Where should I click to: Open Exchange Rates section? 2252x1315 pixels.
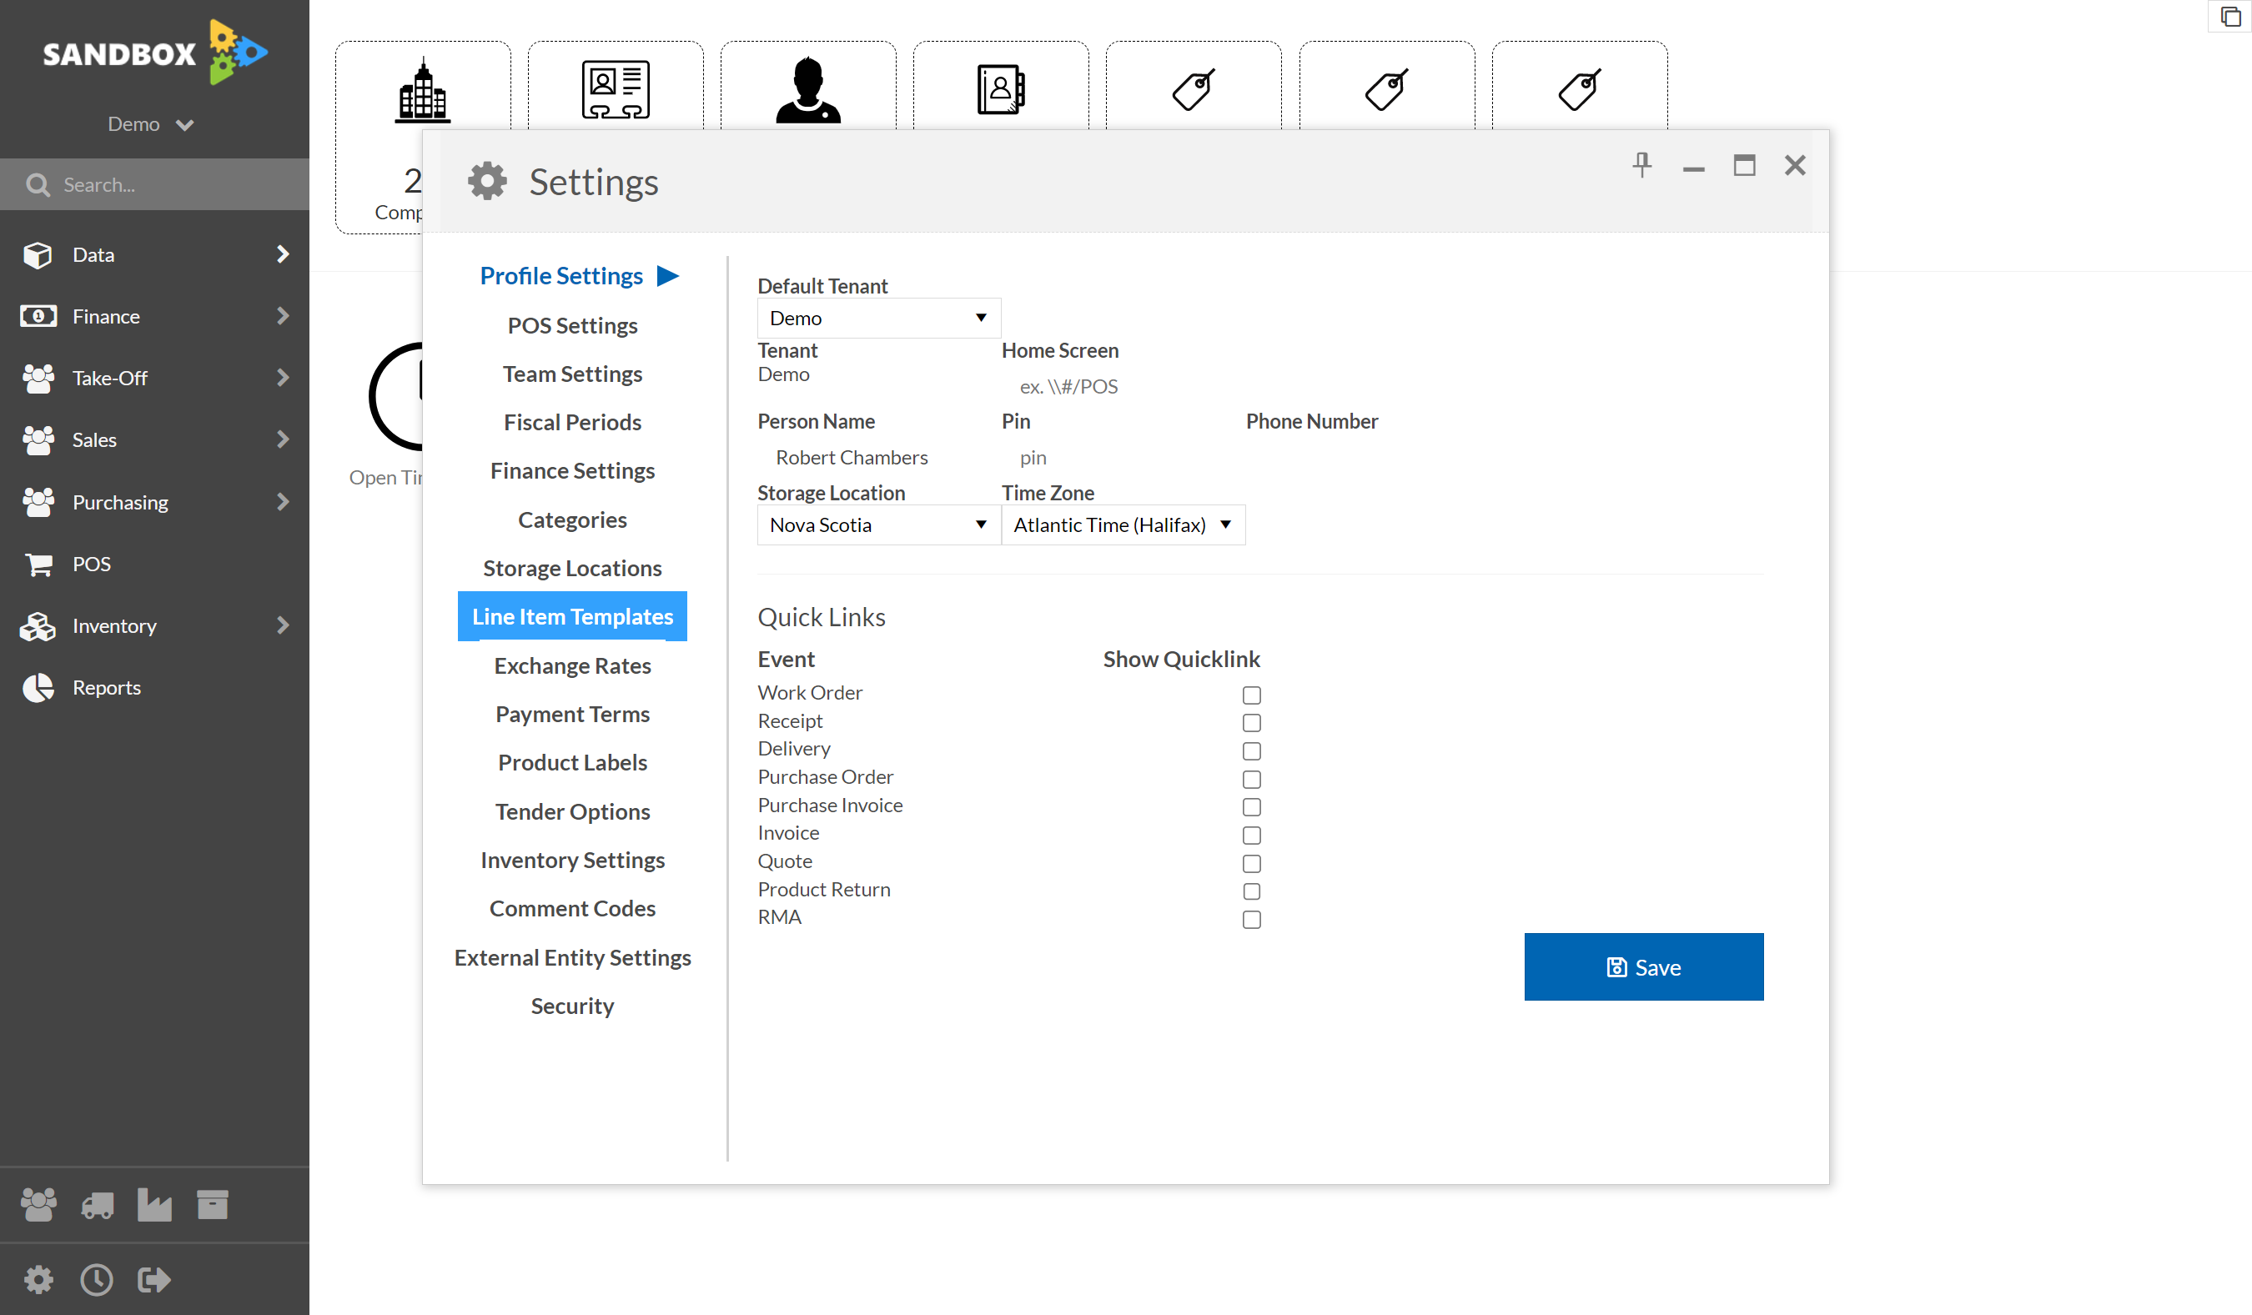[572, 665]
